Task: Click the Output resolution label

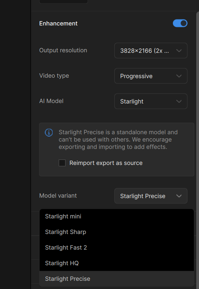Action: pyautogui.click(x=63, y=50)
